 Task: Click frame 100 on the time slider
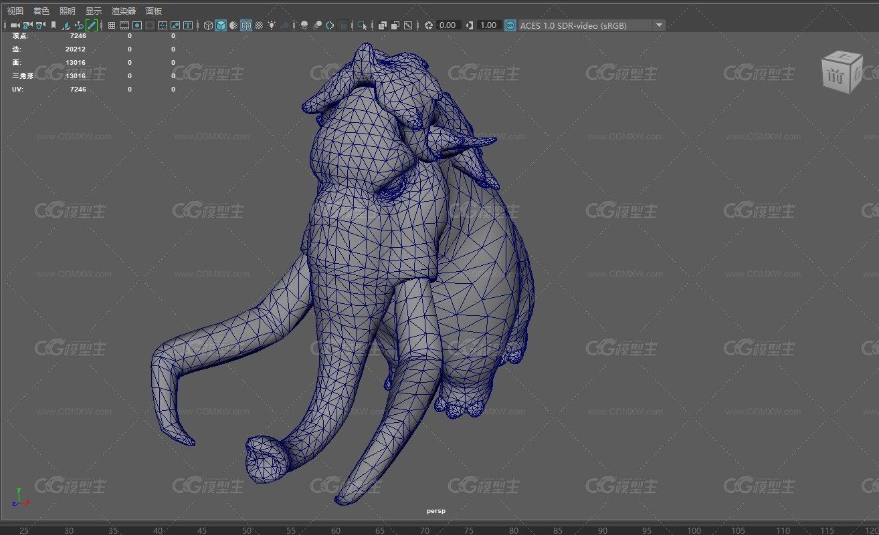point(694,530)
